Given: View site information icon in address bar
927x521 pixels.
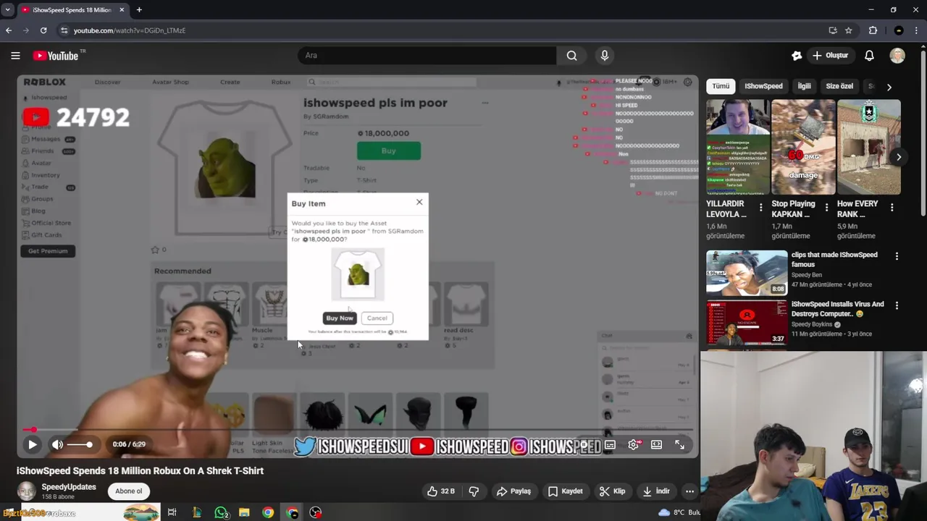Looking at the screenshot, I should (64, 30).
